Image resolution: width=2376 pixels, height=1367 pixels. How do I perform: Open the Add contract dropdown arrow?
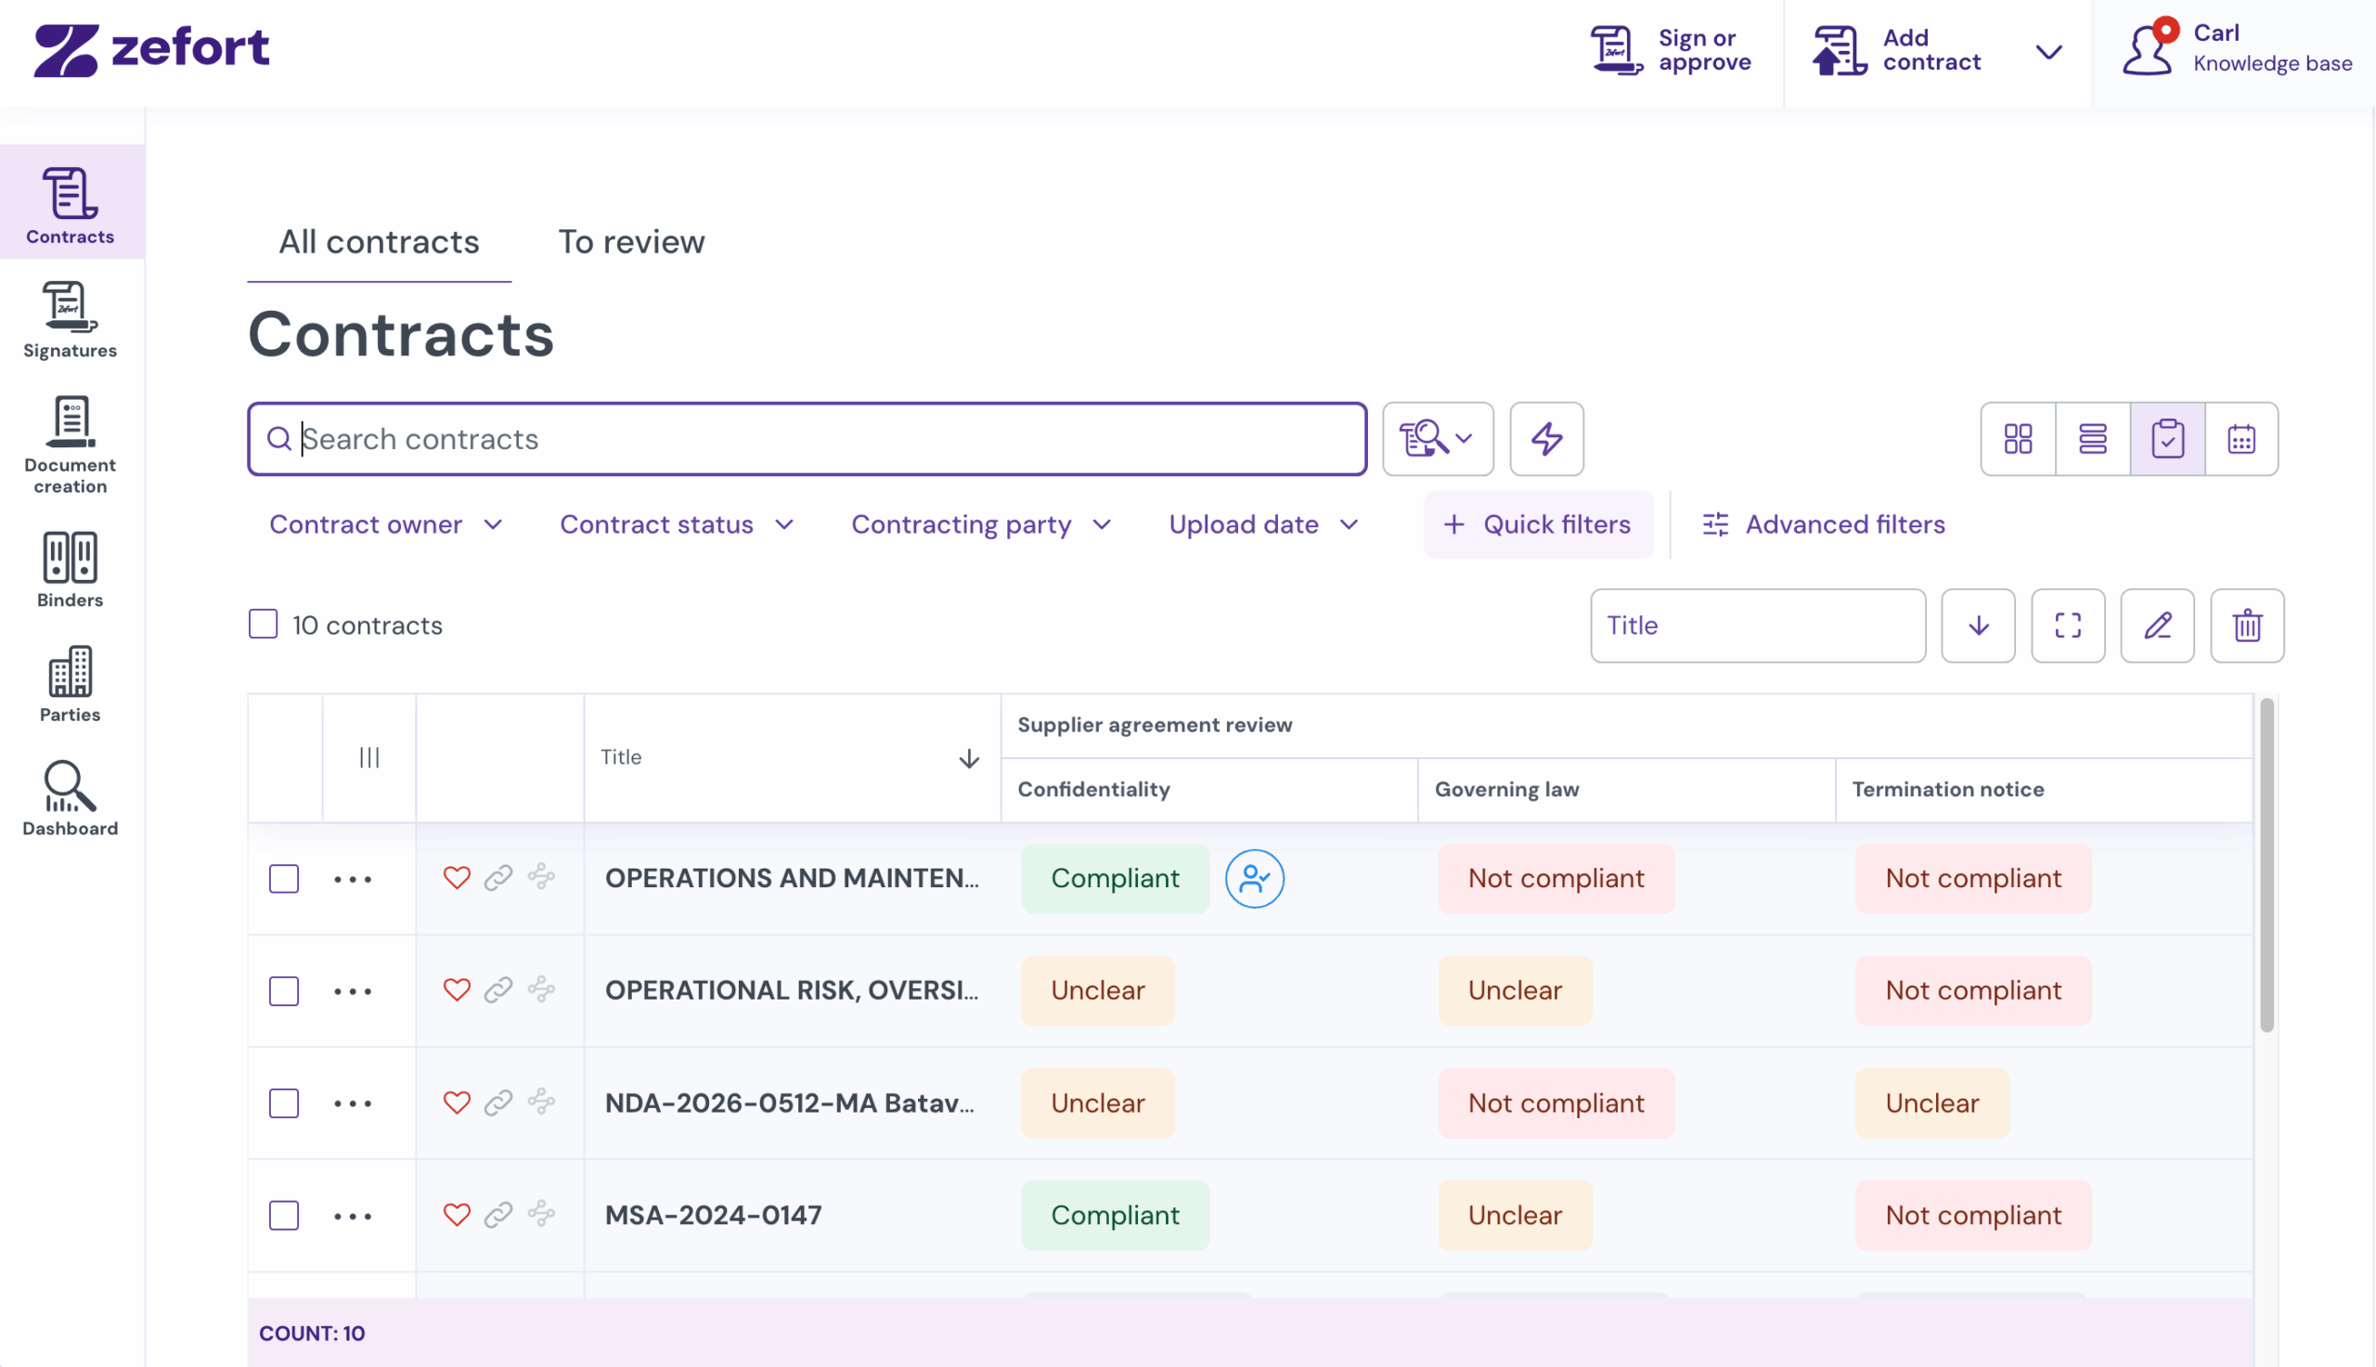coord(2048,53)
